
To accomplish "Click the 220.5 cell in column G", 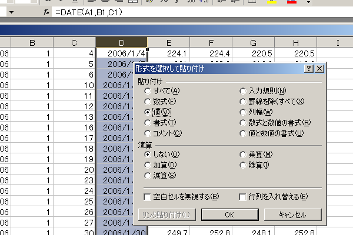I will coord(253,53).
